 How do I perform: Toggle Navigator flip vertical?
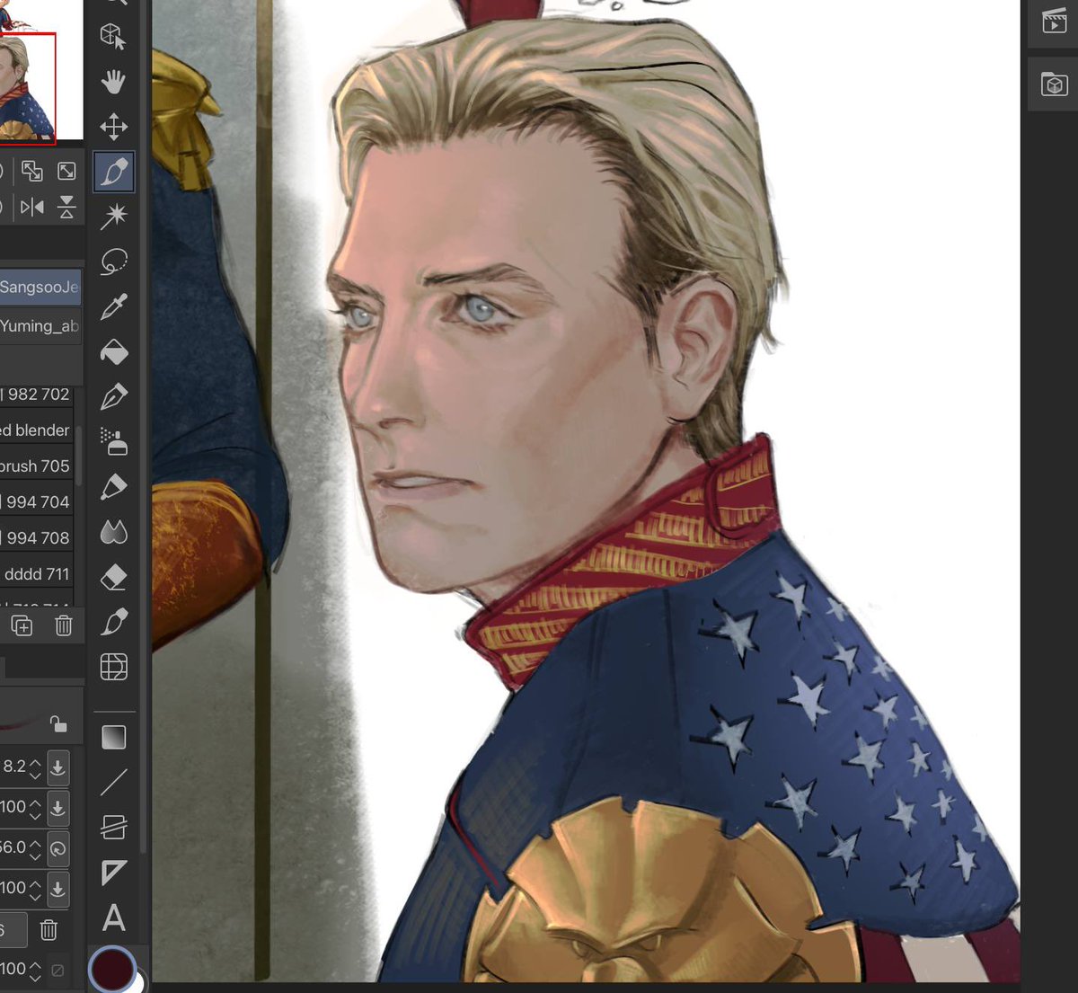pos(66,208)
